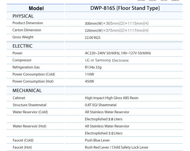The height and width of the screenshot is (151, 190).
Task: Click the Electroplished 3.8 Liters text
Action: click(x=103, y=119)
